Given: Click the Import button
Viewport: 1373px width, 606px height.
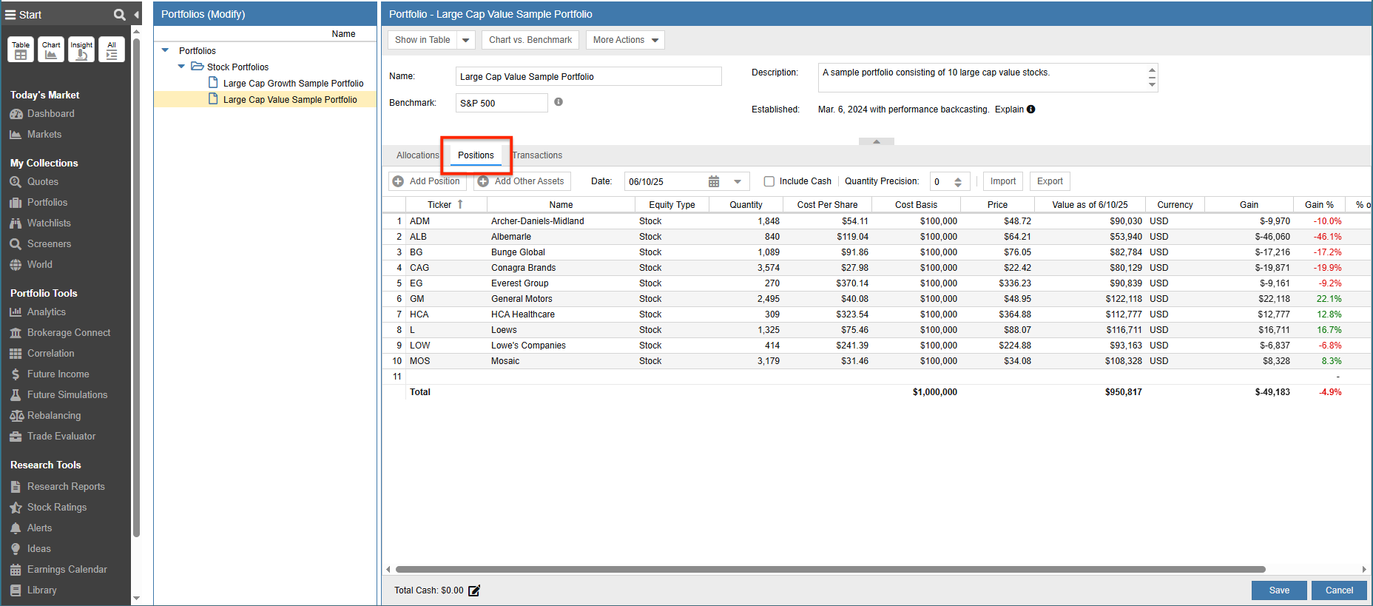Looking at the screenshot, I should (x=1003, y=181).
